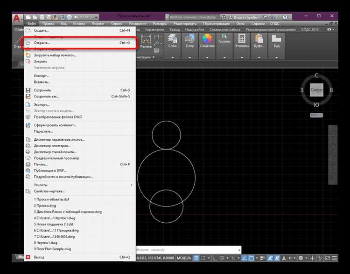Open the 1:1 annotation scale dropdown
This screenshot has height=274, width=350.
pos(291,257)
